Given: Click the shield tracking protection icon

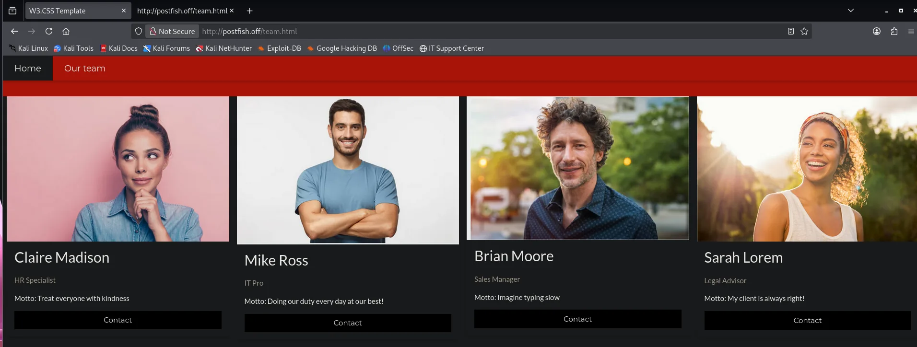Looking at the screenshot, I should pos(139,31).
